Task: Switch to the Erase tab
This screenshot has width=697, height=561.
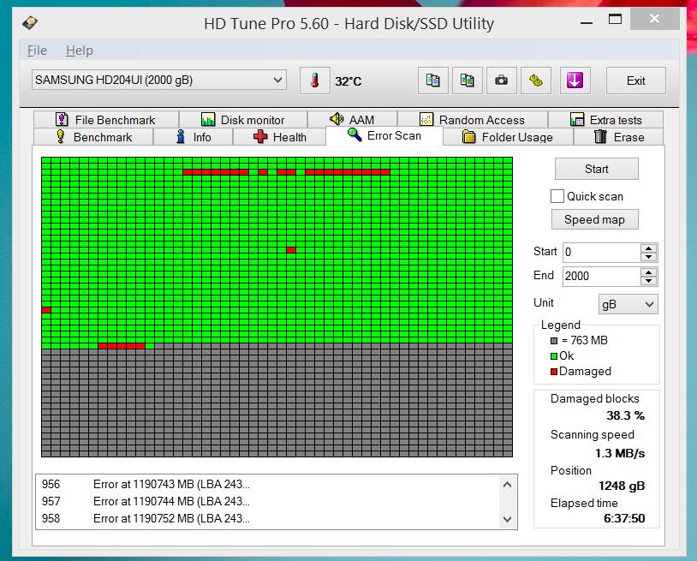Action: point(619,137)
